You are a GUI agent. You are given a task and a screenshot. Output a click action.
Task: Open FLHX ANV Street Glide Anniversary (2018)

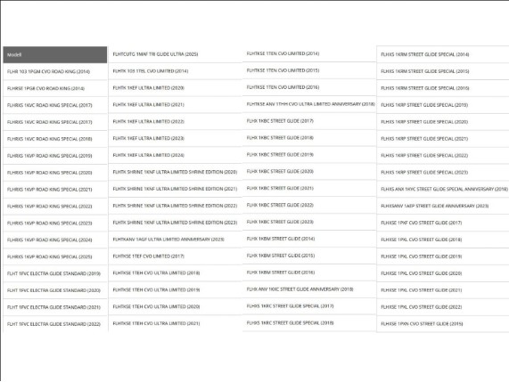point(300,290)
